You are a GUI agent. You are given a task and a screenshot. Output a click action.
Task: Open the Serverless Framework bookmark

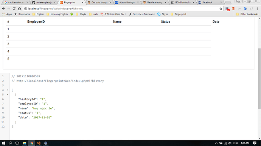pos(142,14)
